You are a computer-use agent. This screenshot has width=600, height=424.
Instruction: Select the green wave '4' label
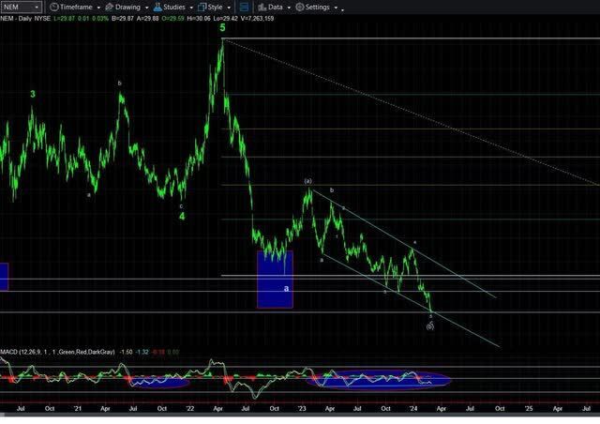182,216
